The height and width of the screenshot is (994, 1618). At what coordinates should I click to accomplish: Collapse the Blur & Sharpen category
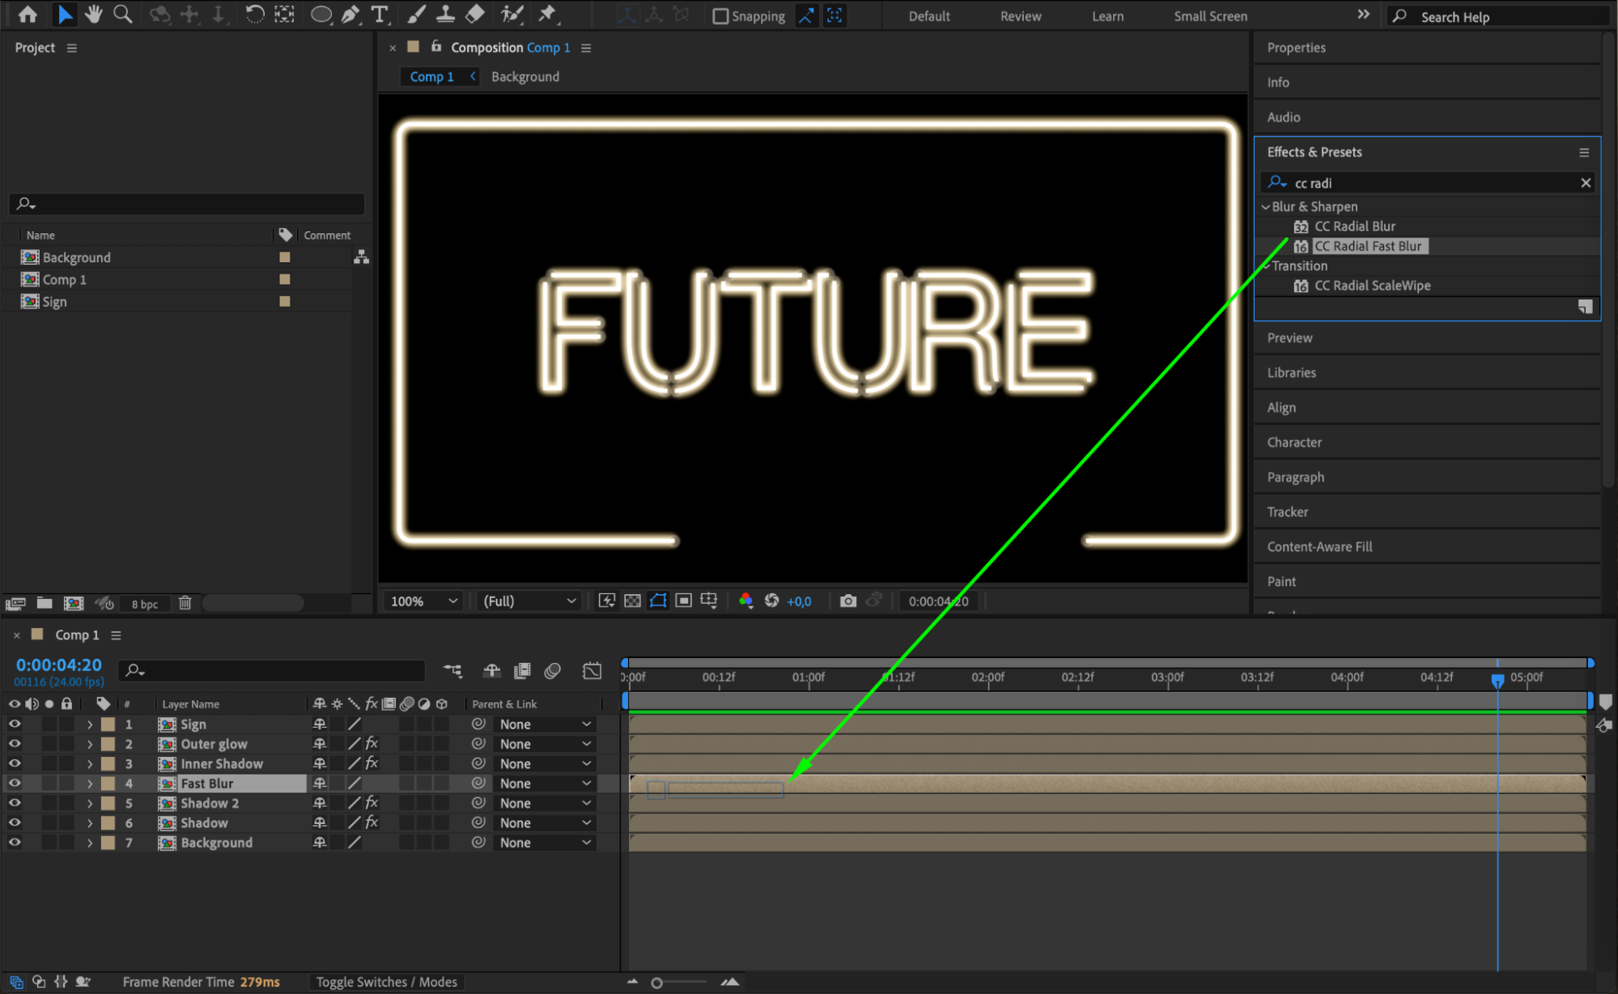click(1266, 206)
